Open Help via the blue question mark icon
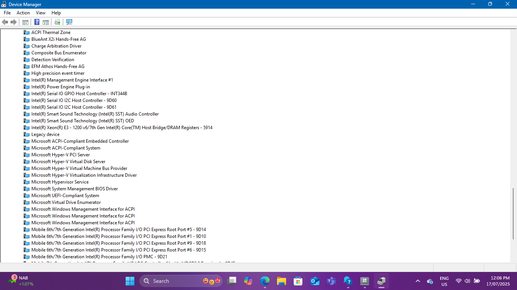Viewport: 517px width, 290px height. [x=37, y=22]
